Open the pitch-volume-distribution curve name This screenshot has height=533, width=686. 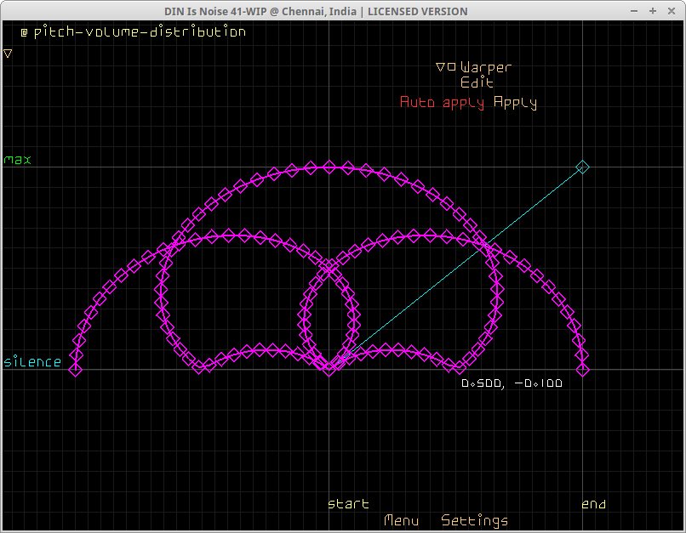point(140,32)
